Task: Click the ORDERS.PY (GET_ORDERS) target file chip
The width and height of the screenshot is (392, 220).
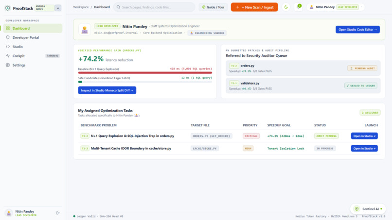Action: (211, 136)
